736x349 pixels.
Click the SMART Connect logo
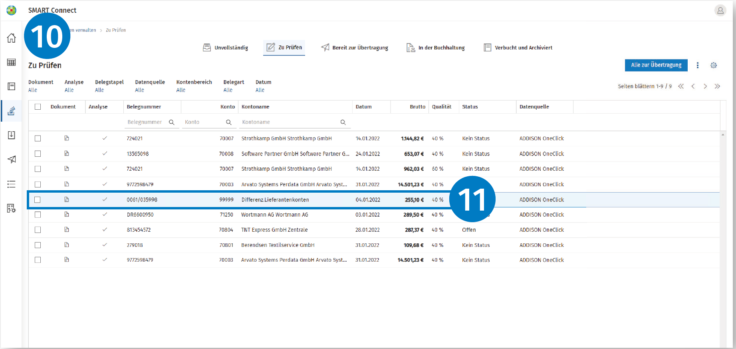coord(12,10)
